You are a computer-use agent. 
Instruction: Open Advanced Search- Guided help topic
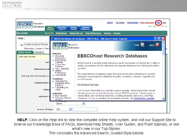pyautogui.click(x=63, y=99)
